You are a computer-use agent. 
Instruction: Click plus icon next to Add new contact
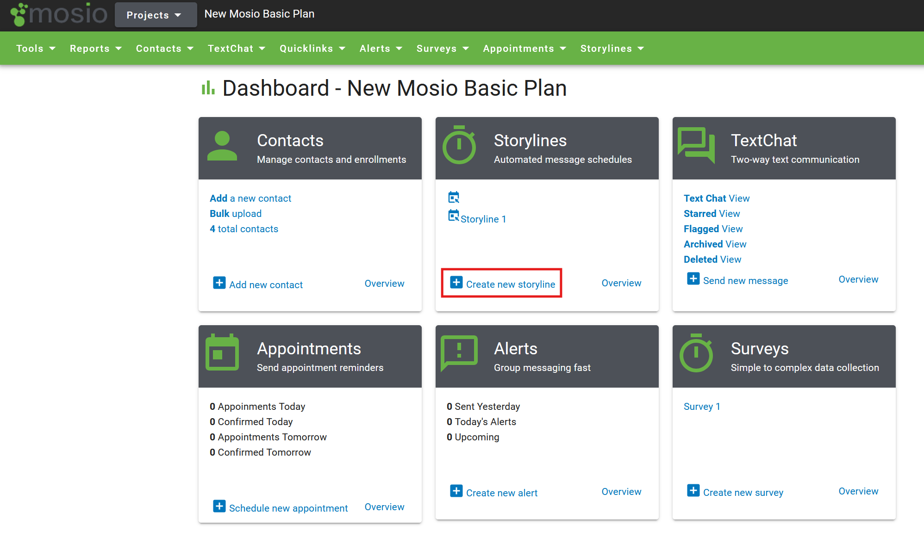click(x=219, y=283)
